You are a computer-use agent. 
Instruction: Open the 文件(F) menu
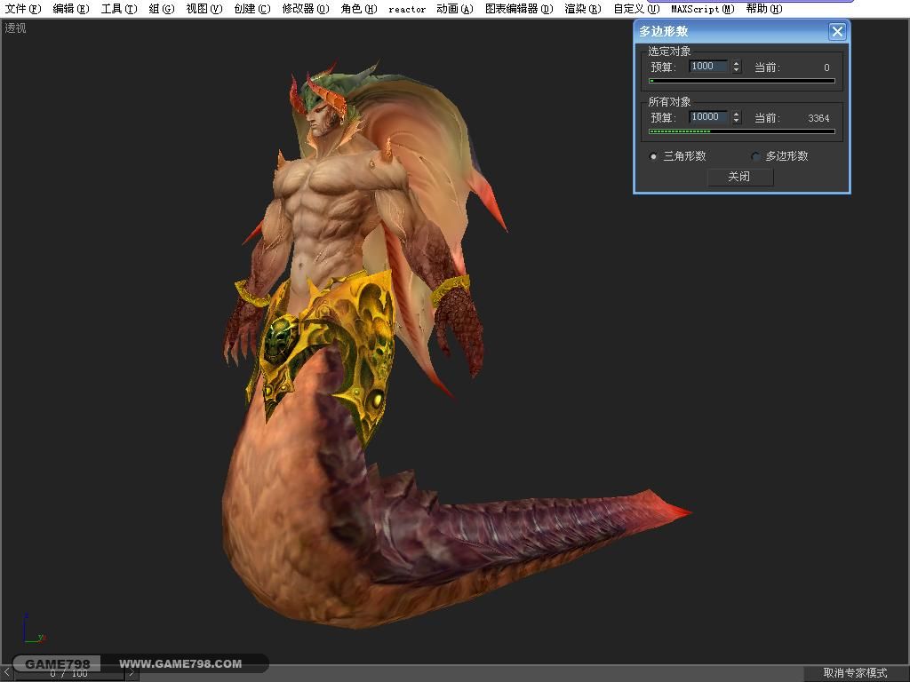(x=23, y=9)
